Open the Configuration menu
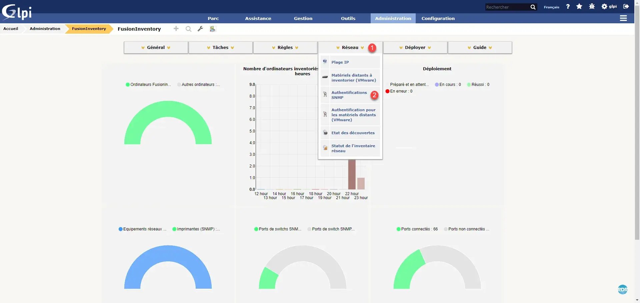This screenshot has height=303, width=640. pyautogui.click(x=438, y=18)
